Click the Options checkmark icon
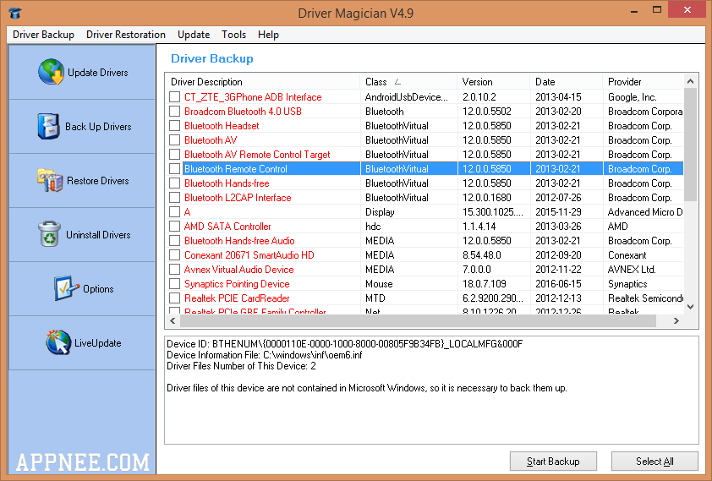This screenshot has height=481, width=712. click(66, 288)
